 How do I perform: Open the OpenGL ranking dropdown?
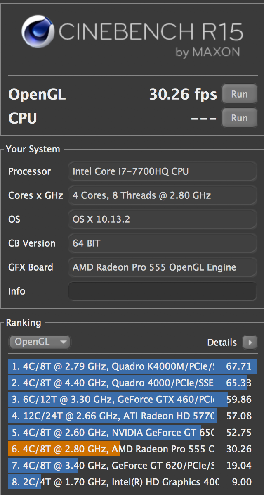coord(40,342)
